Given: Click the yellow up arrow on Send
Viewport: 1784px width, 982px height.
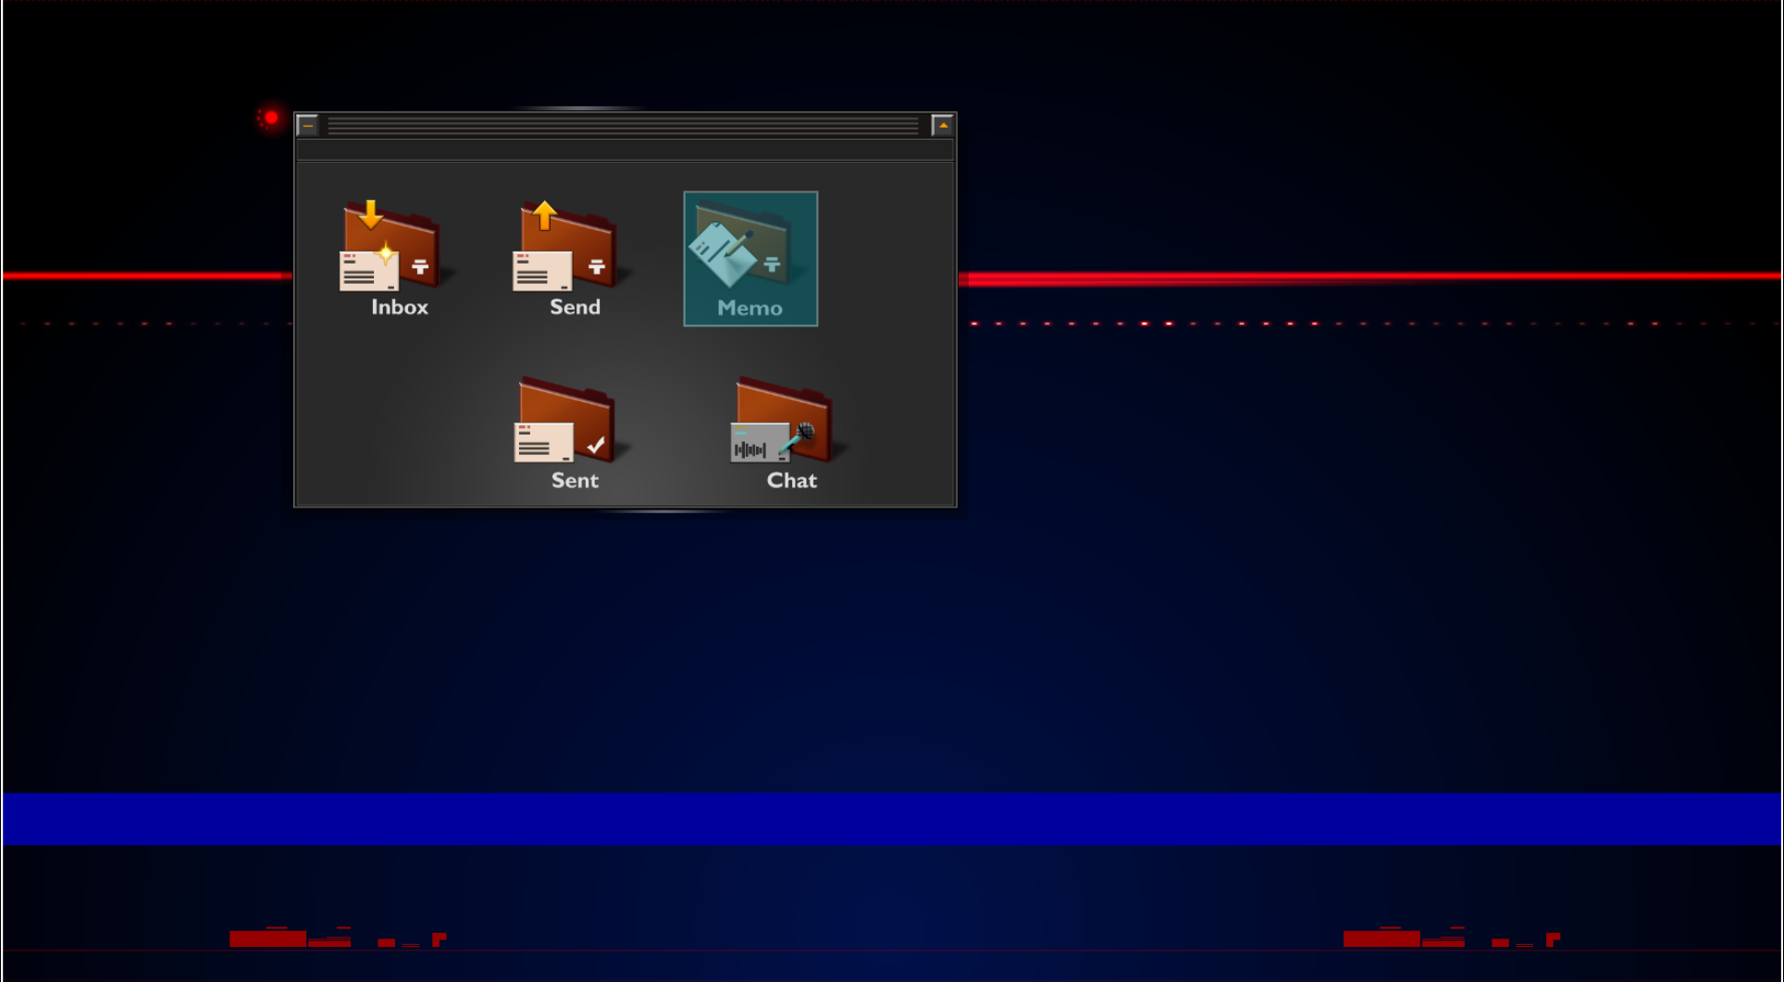Looking at the screenshot, I should pos(545,215).
